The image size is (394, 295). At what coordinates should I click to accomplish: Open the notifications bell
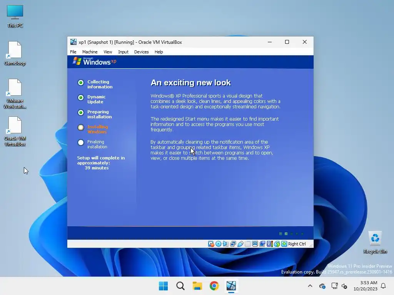click(384, 286)
